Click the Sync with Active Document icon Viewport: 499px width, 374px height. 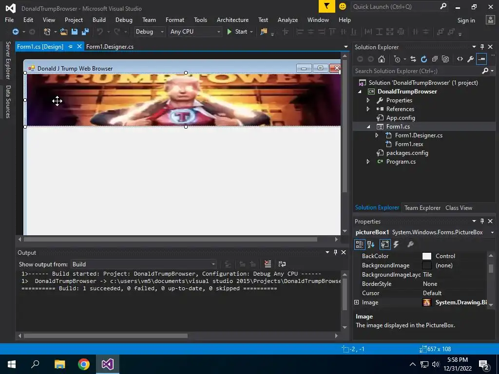tap(413, 59)
